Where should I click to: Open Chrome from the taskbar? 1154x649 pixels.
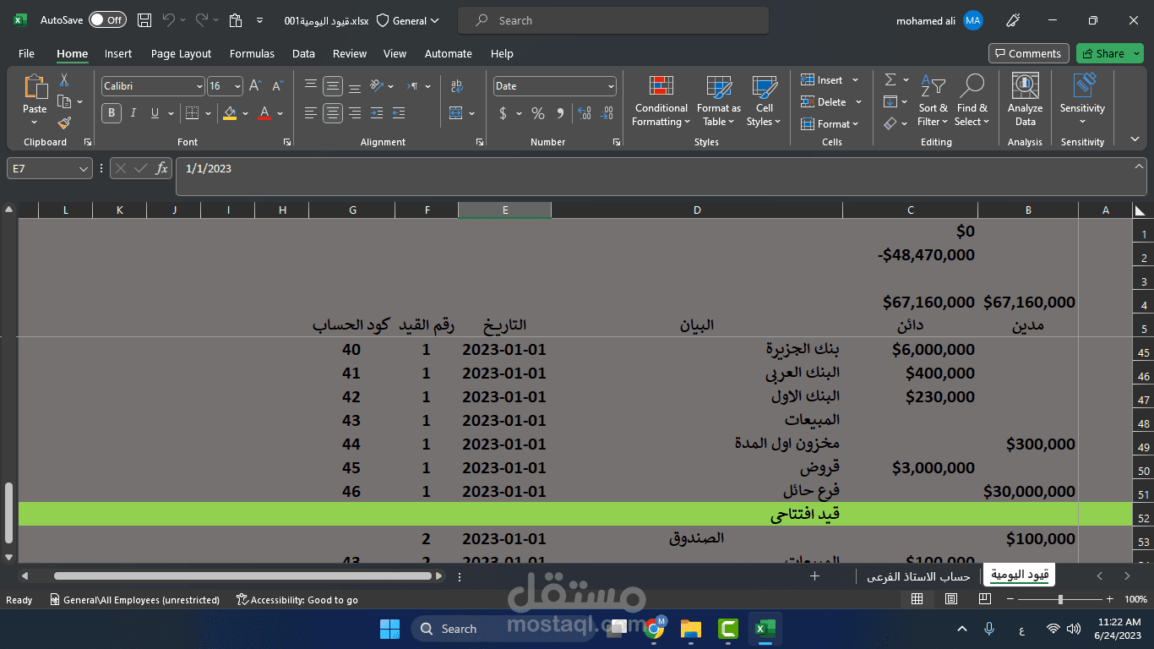[653, 629]
